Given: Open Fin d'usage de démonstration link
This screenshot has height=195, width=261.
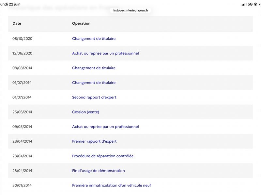Looking at the screenshot, I should coord(99,171).
